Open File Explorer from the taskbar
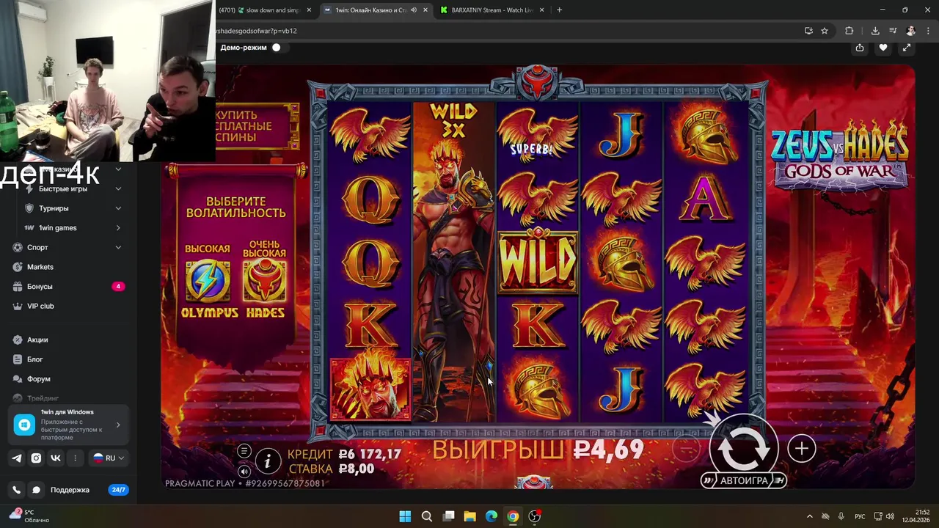The height and width of the screenshot is (528, 939). coord(469,516)
